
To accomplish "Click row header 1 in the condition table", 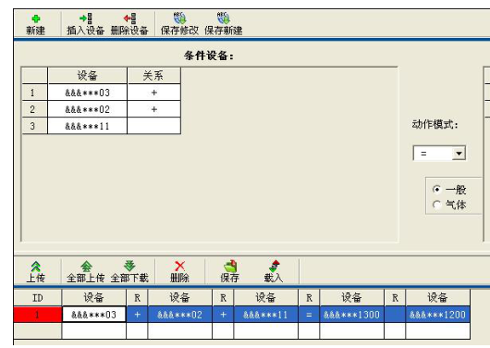I will coord(35,93).
